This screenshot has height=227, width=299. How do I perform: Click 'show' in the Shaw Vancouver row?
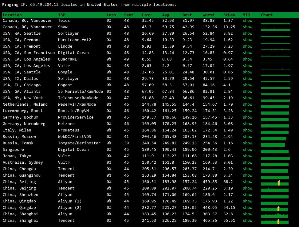tap(247, 27)
